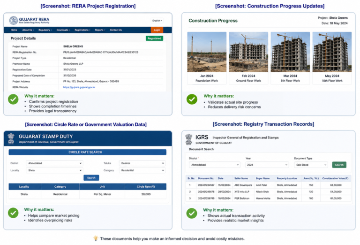The height and width of the screenshot is (245, 360).
Task: Open the Year dropdown showing 2024
Action: click(x=267, y=165)
